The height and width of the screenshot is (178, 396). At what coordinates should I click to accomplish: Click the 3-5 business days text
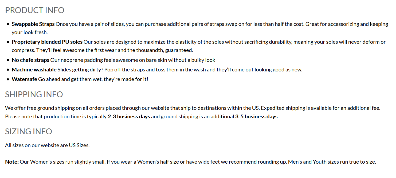[256, 116]
